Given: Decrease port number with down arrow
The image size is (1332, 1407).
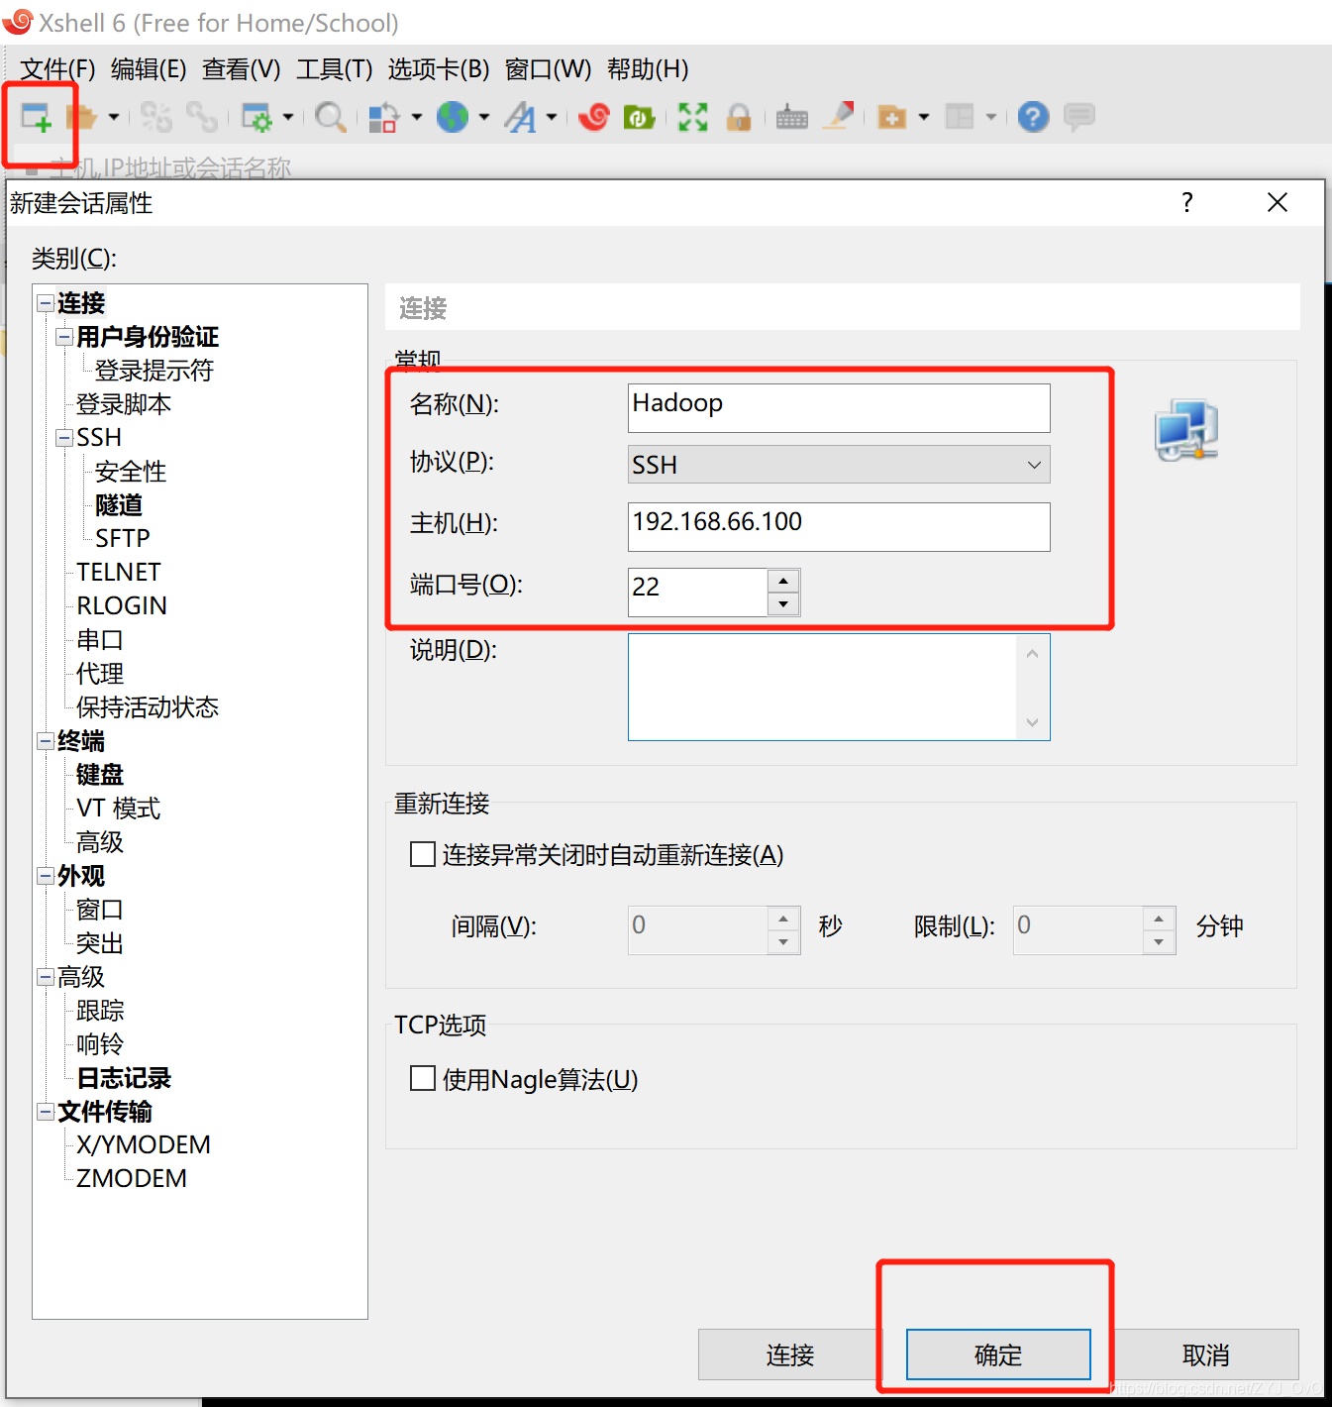Looking at the screenshot, I should pyautogui.click(x=783, y=603).
